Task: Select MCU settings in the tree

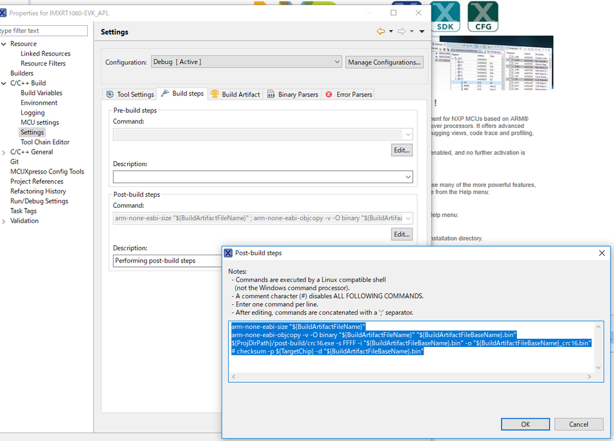Action: coord(40,122)
